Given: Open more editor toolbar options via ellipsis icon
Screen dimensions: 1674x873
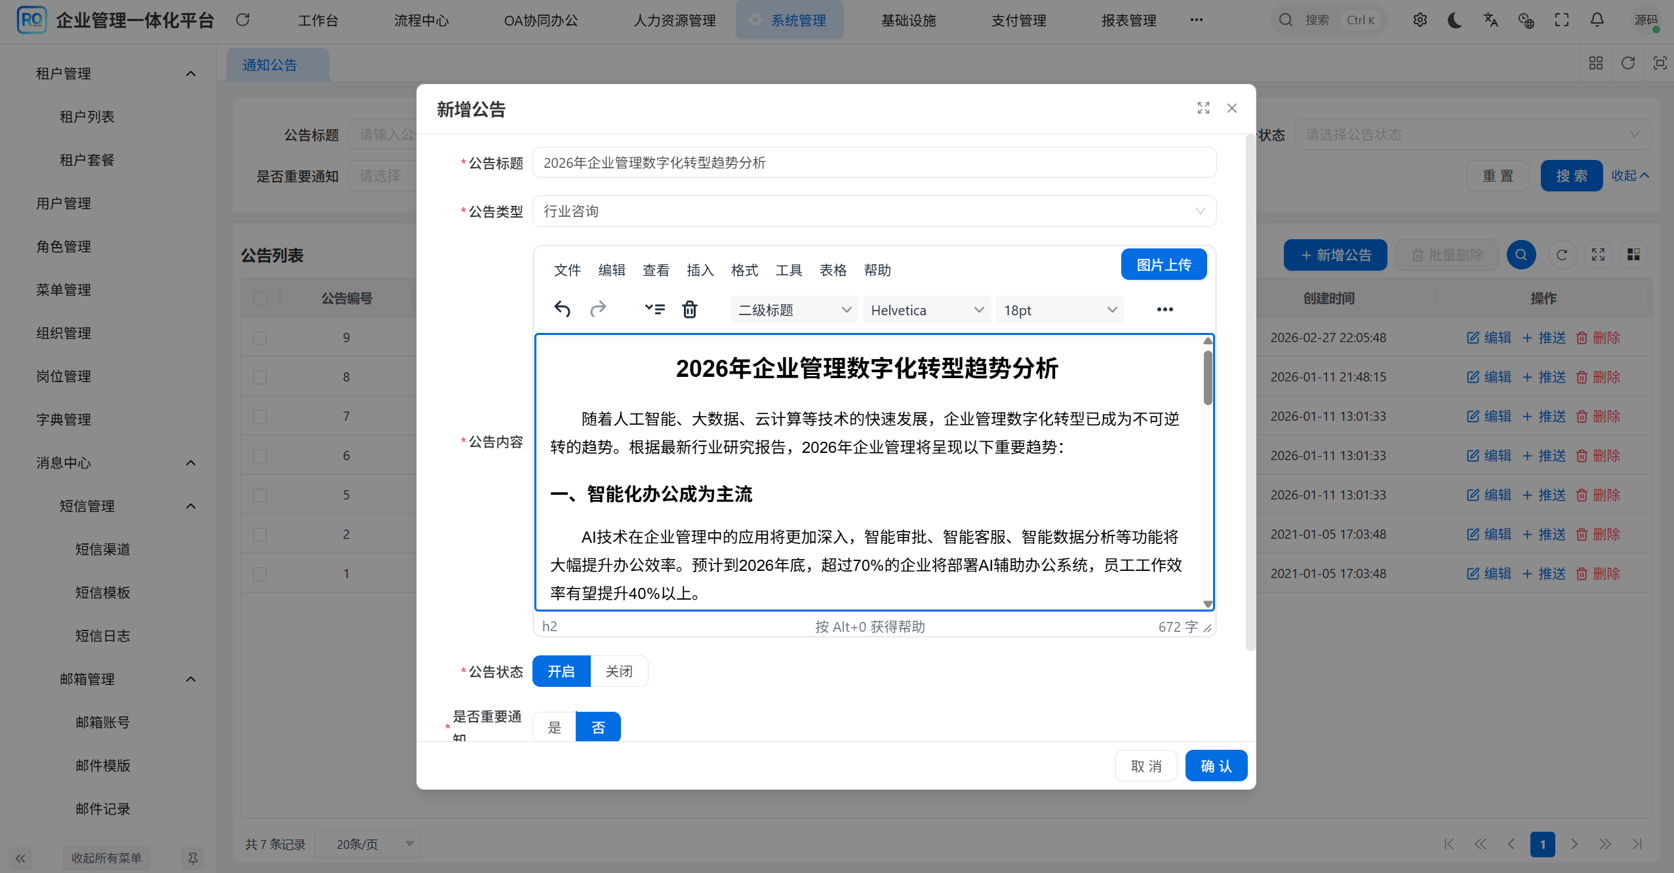Looking at the screenshot, I should [1165, 309].
